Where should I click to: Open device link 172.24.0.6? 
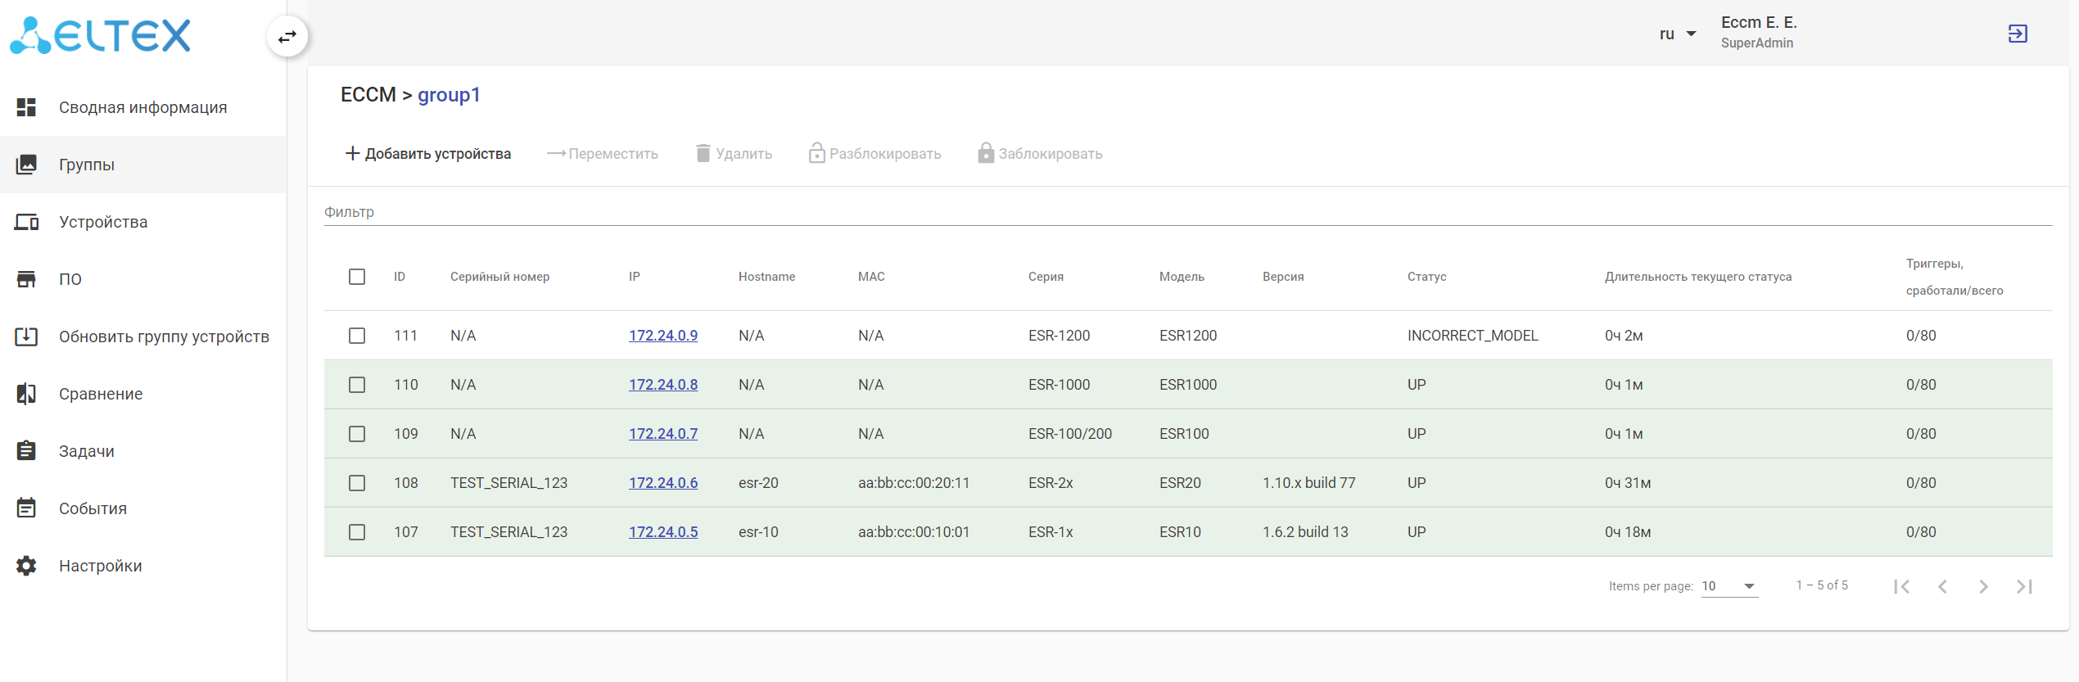coord(663,483)
